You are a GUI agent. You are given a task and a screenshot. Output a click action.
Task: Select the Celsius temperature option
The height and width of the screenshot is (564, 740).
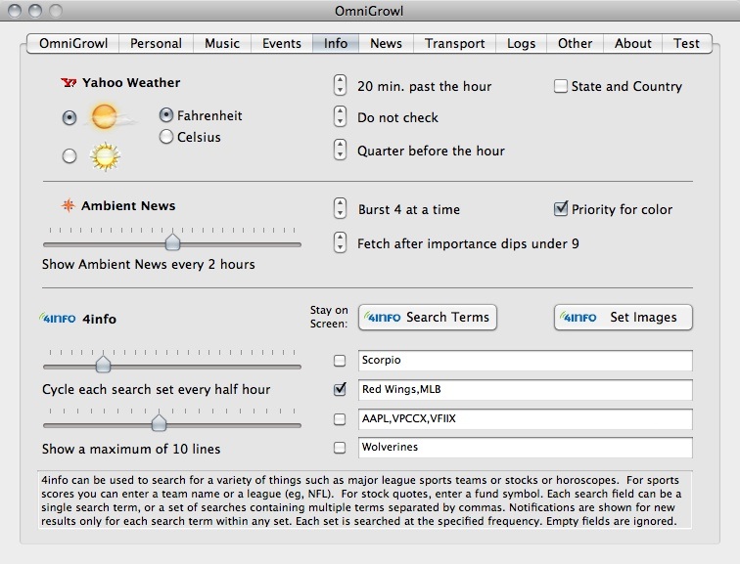pos(166,138)
